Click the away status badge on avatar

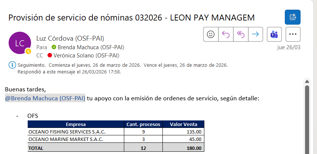28,51
